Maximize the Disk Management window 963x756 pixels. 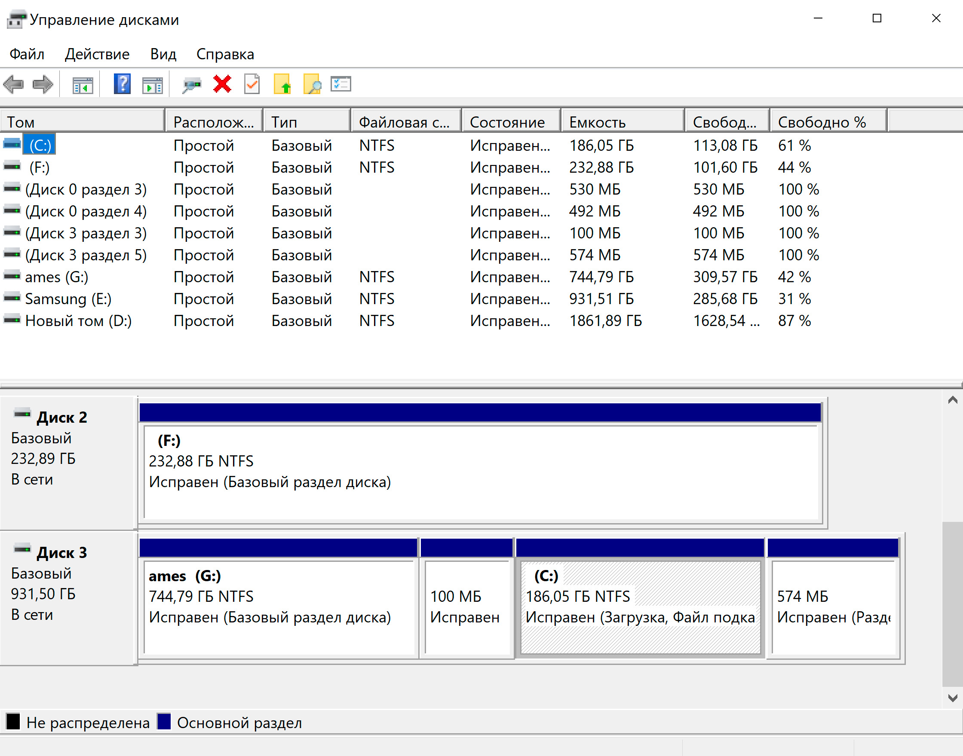[877, 18]
